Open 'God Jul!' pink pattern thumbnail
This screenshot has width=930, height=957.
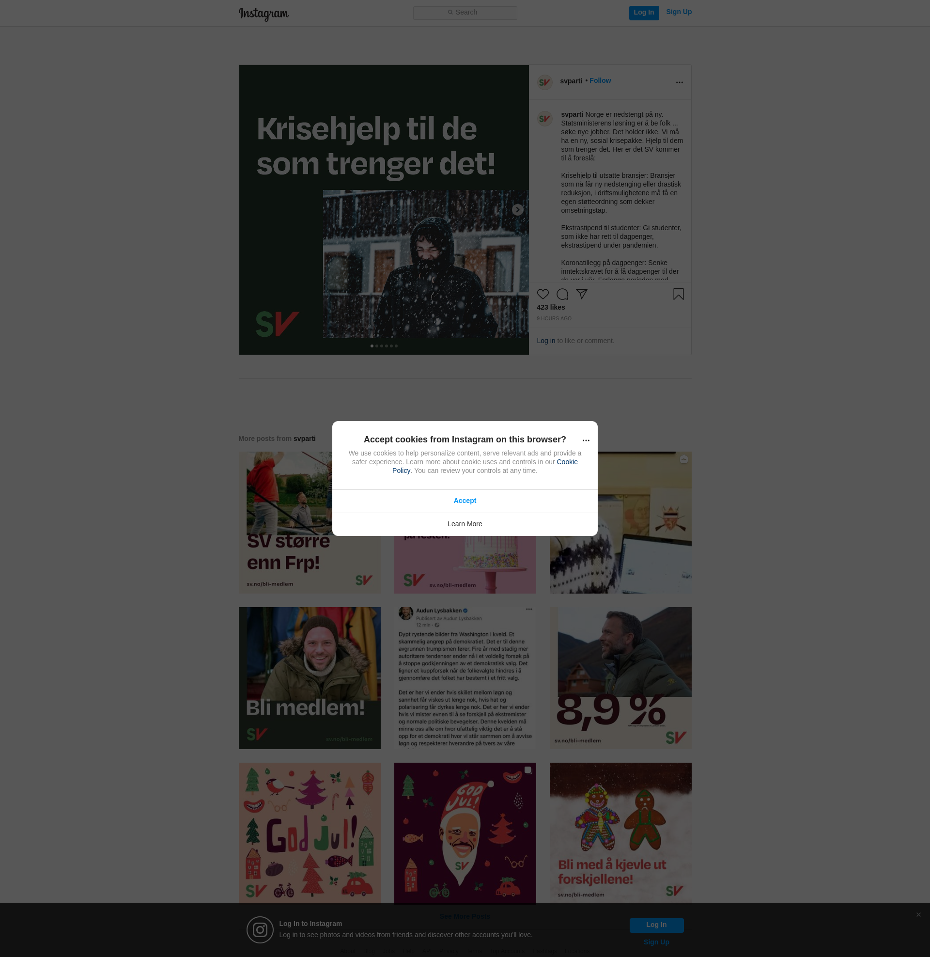(309, 833)
